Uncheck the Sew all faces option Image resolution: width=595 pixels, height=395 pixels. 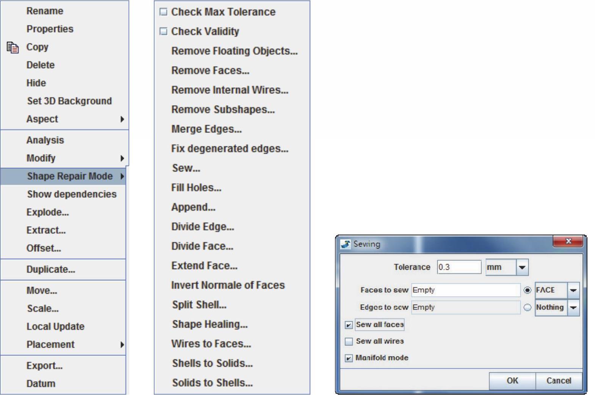coord(349,325)
